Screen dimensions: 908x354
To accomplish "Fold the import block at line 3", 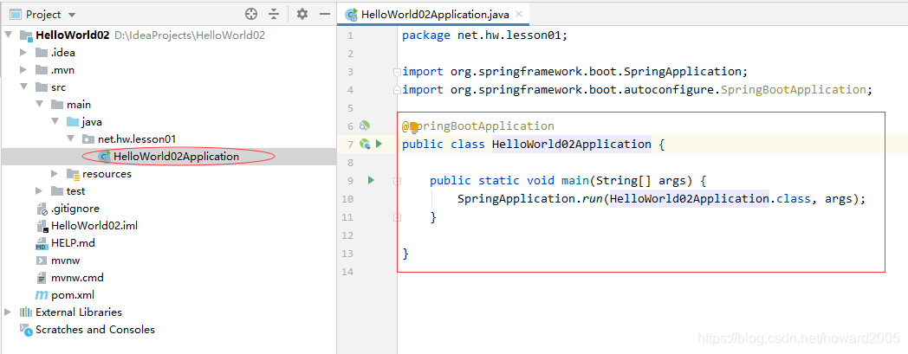I will pyautogui.click(x=397, y=72).
